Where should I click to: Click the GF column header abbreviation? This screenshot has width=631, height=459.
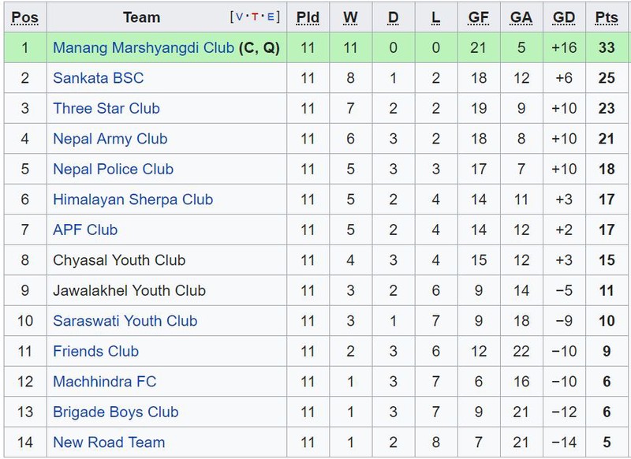[479, 17]
